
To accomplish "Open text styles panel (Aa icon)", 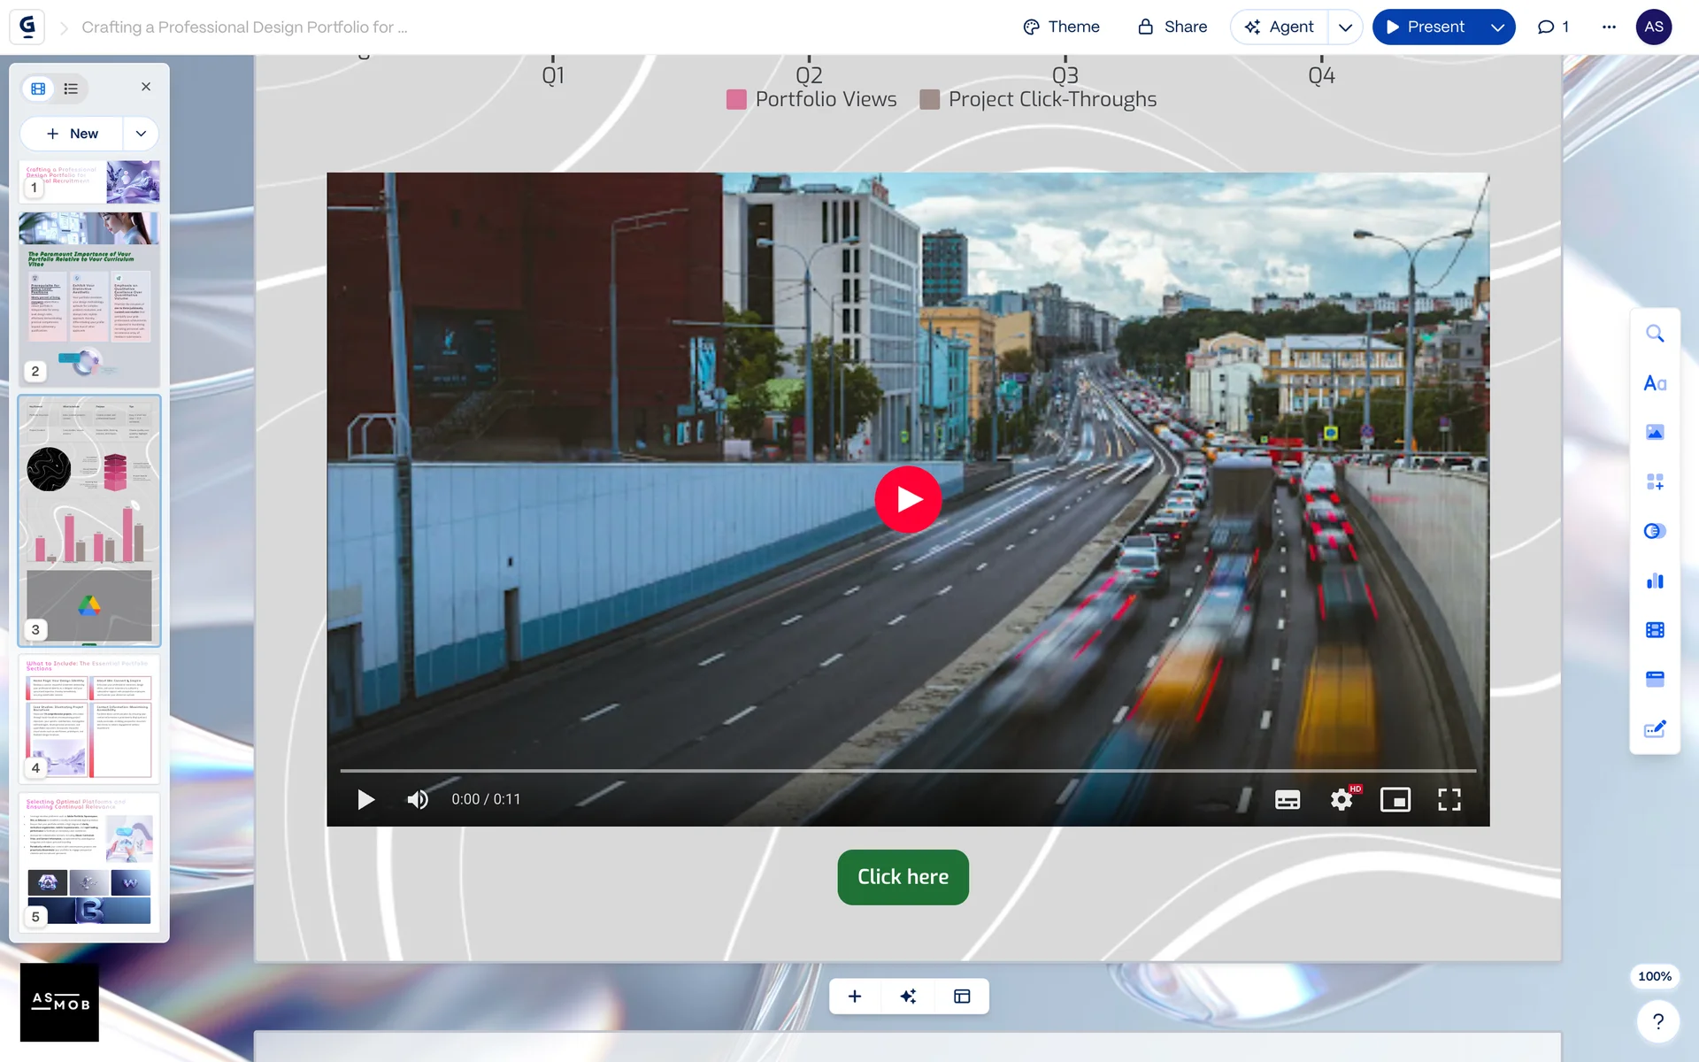I will click(x=1654, y=383).
